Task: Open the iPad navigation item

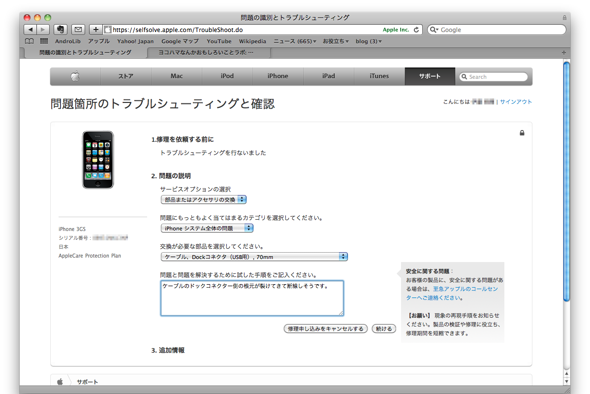Action: (329, 76)
